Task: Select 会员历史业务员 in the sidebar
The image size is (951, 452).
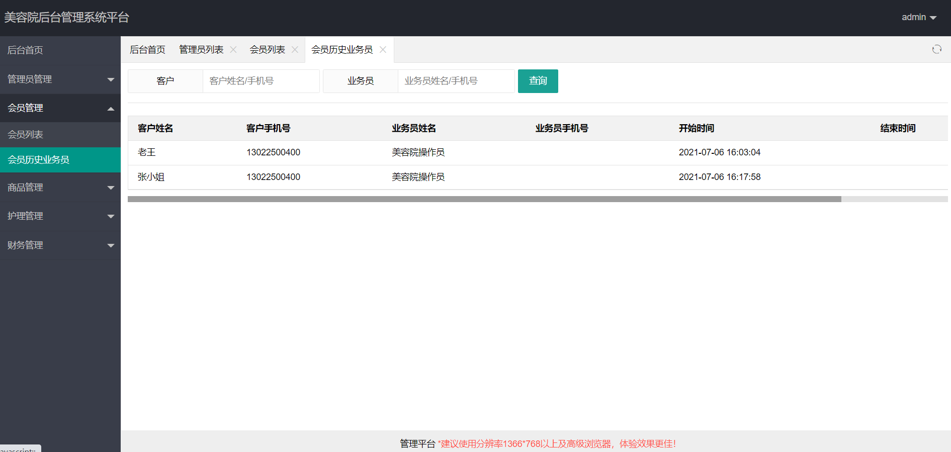Action: pos(60,160)
